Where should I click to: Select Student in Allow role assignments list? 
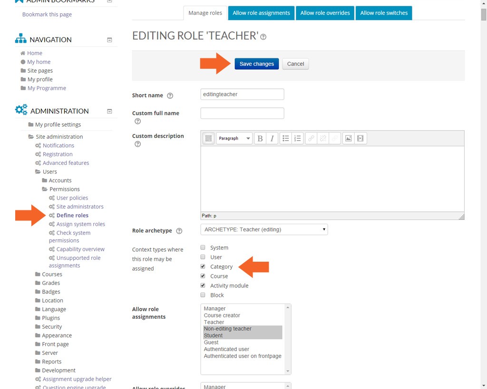(x=243, y=336)
